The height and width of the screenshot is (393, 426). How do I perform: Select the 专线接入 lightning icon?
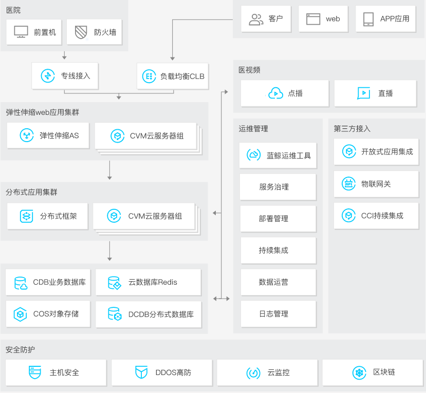(x=48, y=76)
